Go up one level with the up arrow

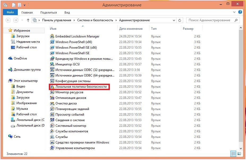[x=28, y=20]
